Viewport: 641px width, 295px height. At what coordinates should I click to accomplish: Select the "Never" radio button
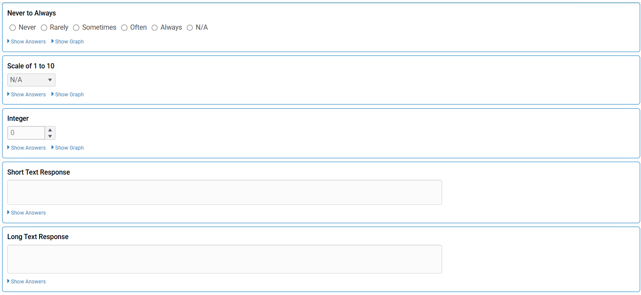tap(12, 28)
